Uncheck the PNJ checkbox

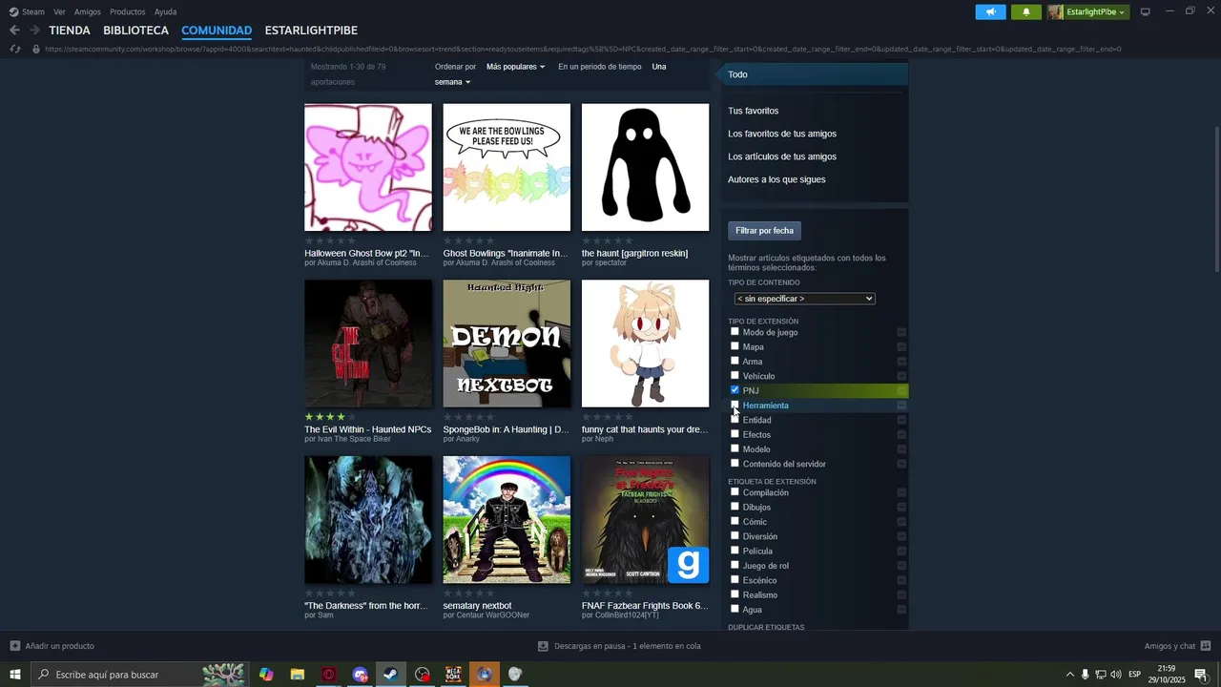click(x=735, y=390)
